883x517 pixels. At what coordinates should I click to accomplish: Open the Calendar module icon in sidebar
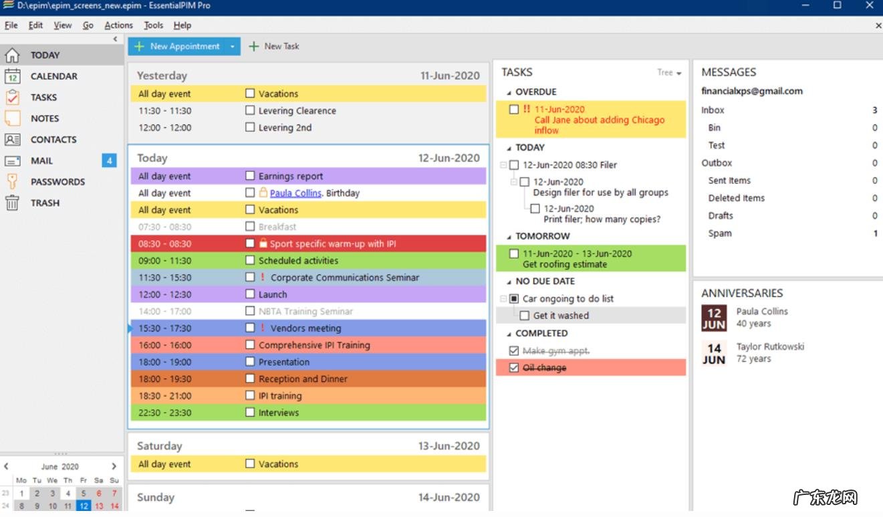point(12,76)
